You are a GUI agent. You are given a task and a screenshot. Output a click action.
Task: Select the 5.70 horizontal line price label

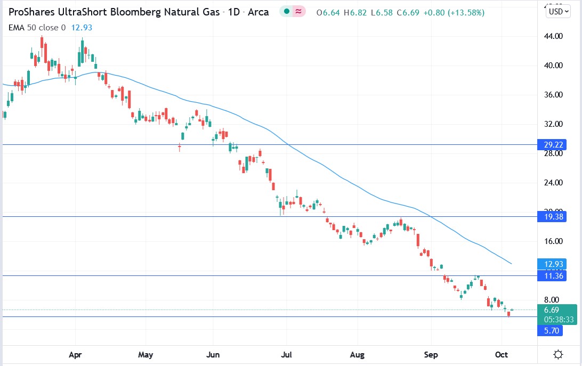(550, 330)
